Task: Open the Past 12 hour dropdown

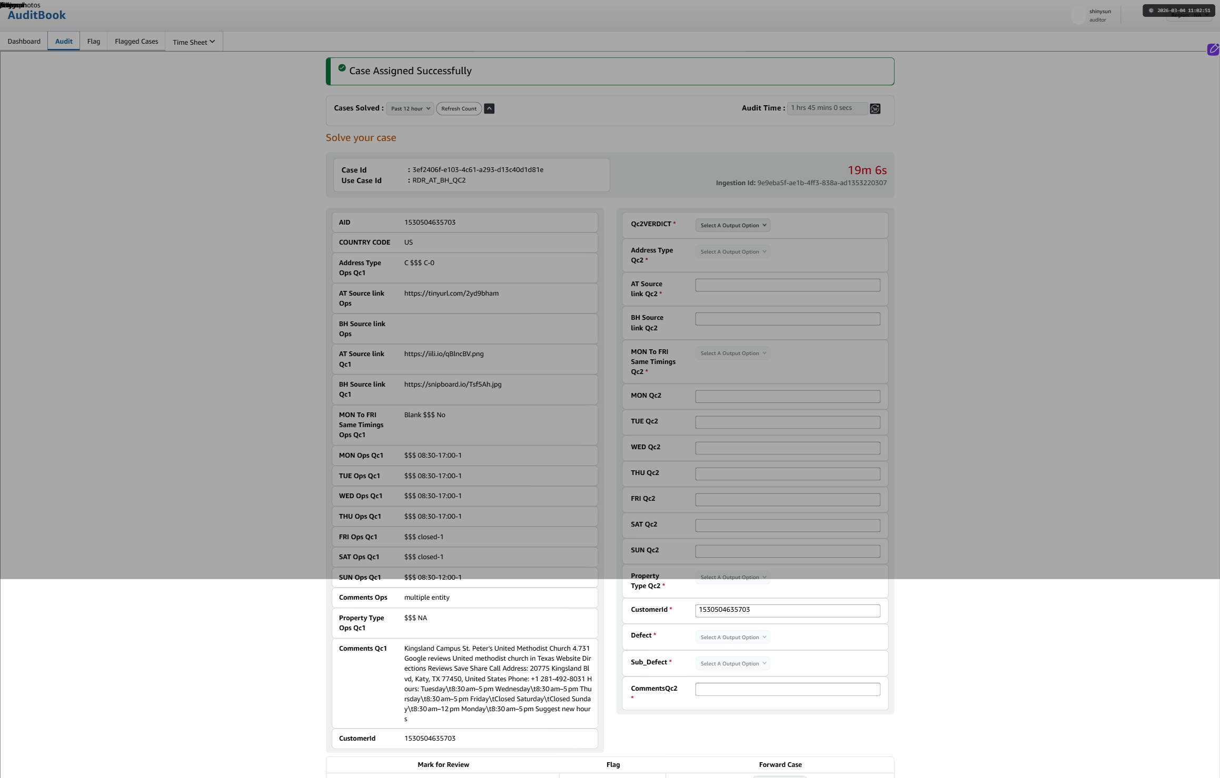Action: click(x=410, y=108)
